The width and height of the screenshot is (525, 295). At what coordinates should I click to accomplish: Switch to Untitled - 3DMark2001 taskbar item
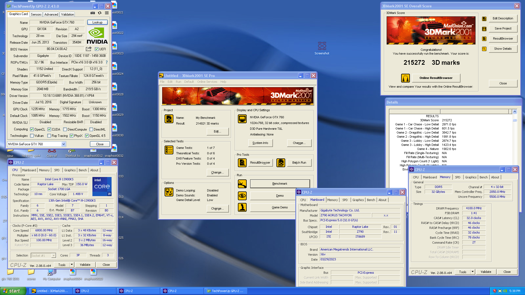click(51, 291)
